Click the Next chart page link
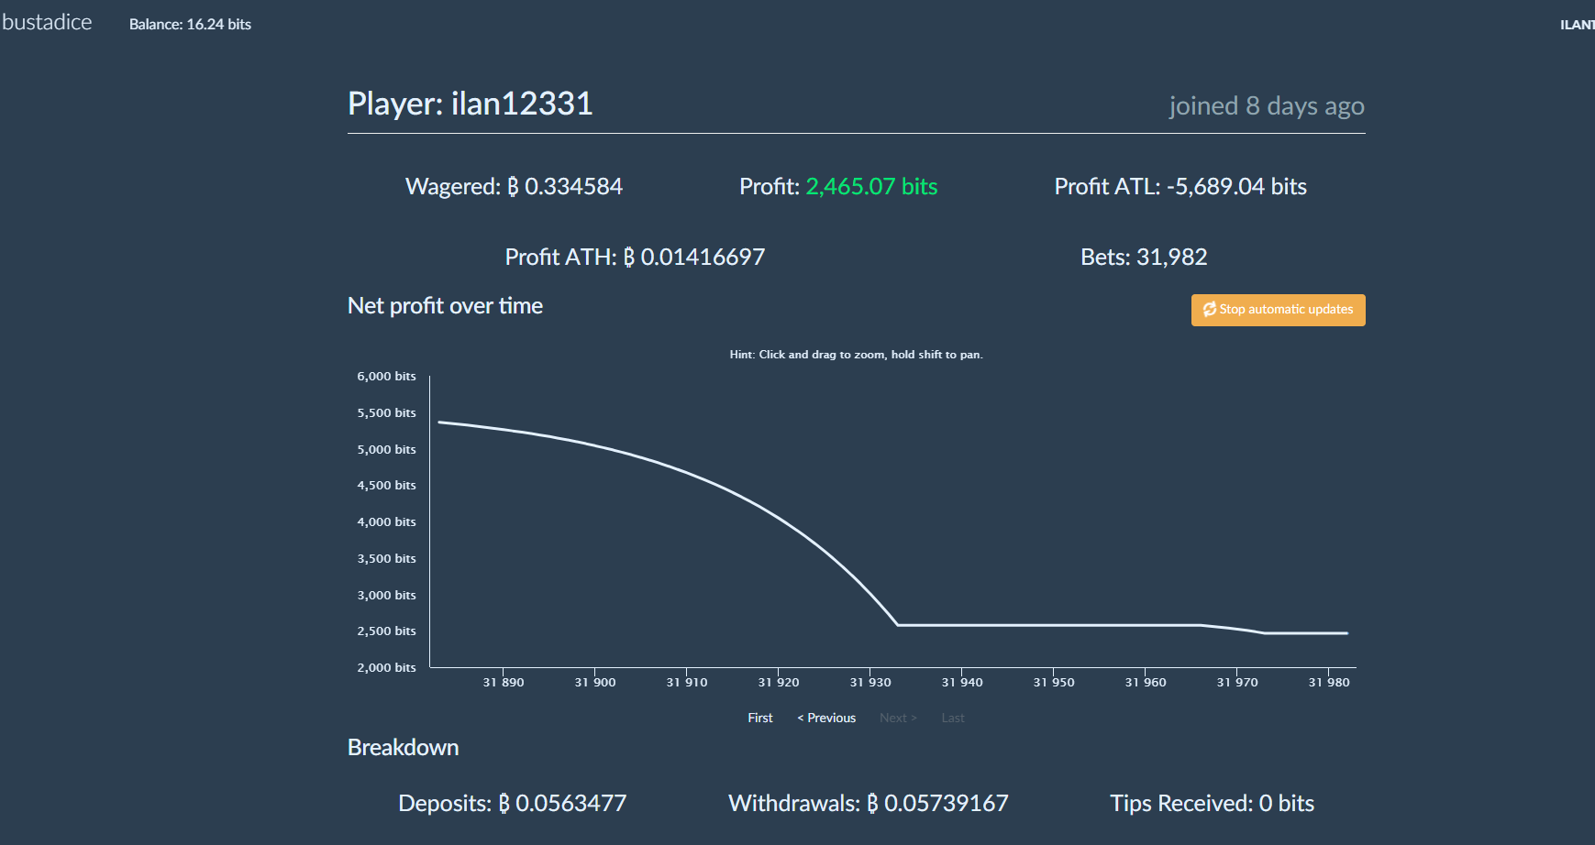Image resolution: width=1595 pixels, height=845 pixels. click(x=898, y=718)
